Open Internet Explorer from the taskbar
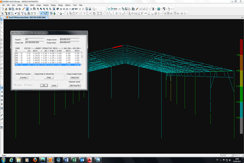The height and width of the screenshot is (163, 244). (x=11, y=160)
